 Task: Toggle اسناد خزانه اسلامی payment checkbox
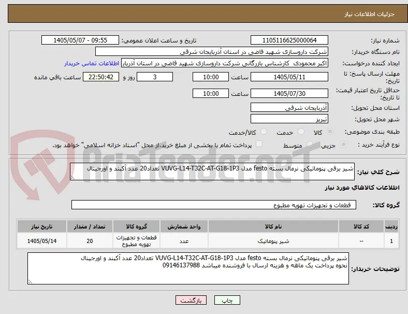(259, 144)
